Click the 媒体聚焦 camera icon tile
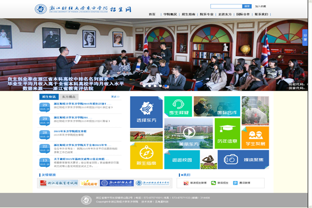The height and width of the screenshot is (208, 312). point(243,160)
